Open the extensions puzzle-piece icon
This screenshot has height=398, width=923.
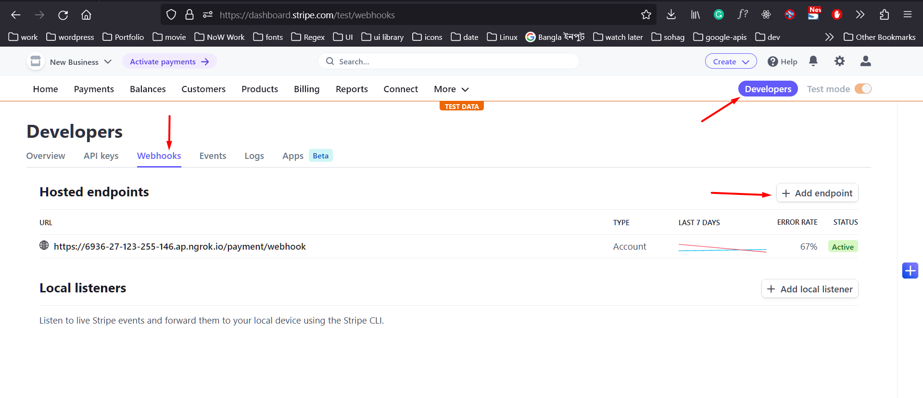[884, 15]
